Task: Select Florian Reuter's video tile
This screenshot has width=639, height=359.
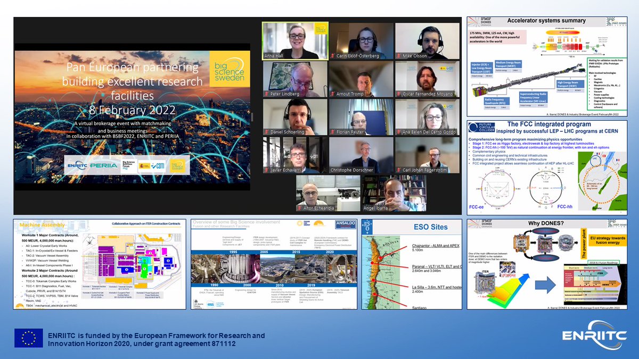Action: [x=361, y=117]
